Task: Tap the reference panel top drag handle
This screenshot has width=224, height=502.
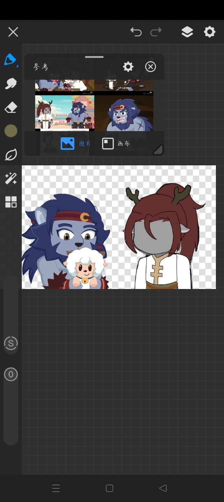Action: pos(94,57)
